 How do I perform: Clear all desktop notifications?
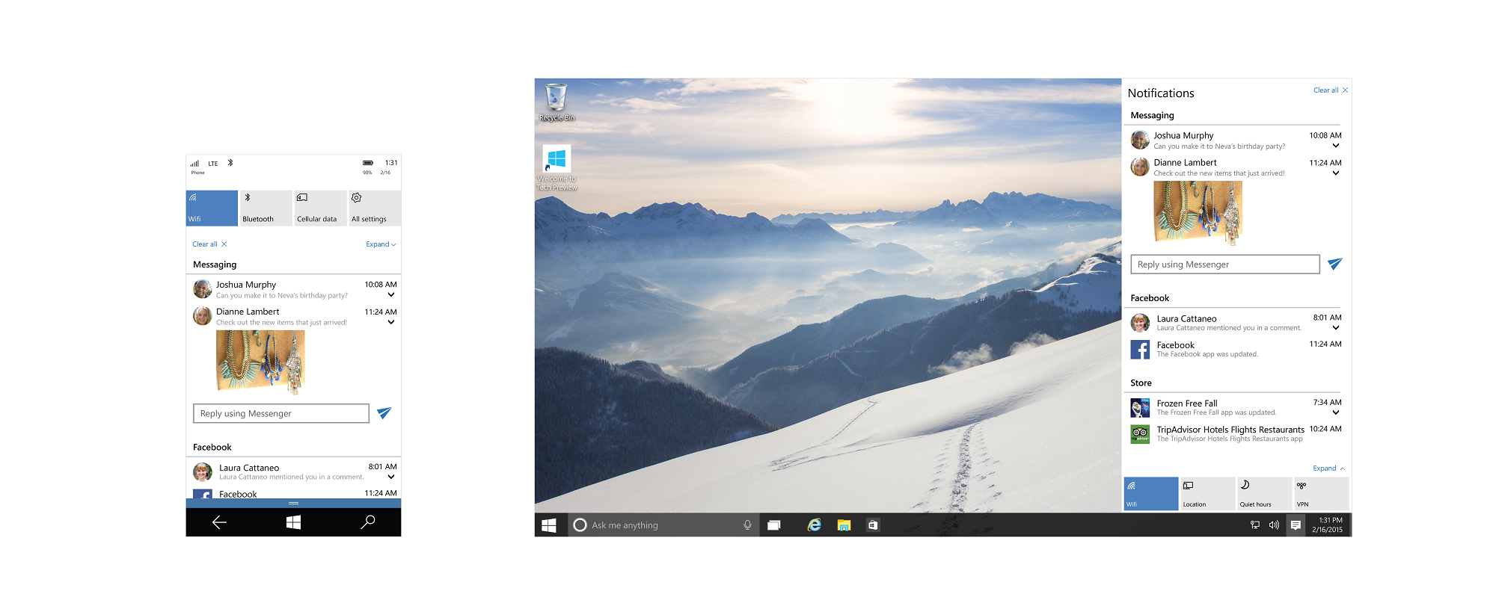[x=1330, y=90]
